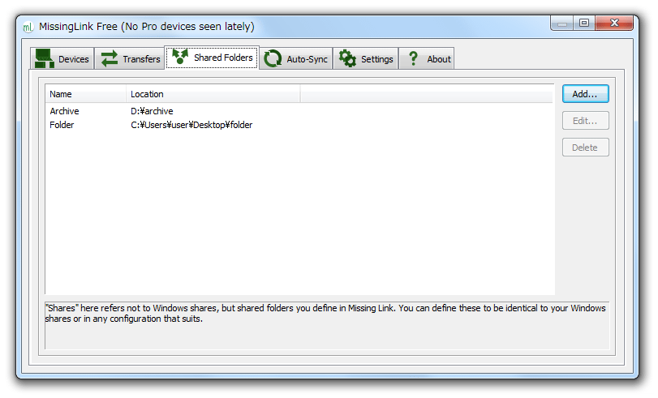The image size is (658, 398).
Task: Switch to the Devices tab
Action: point(62,58)
